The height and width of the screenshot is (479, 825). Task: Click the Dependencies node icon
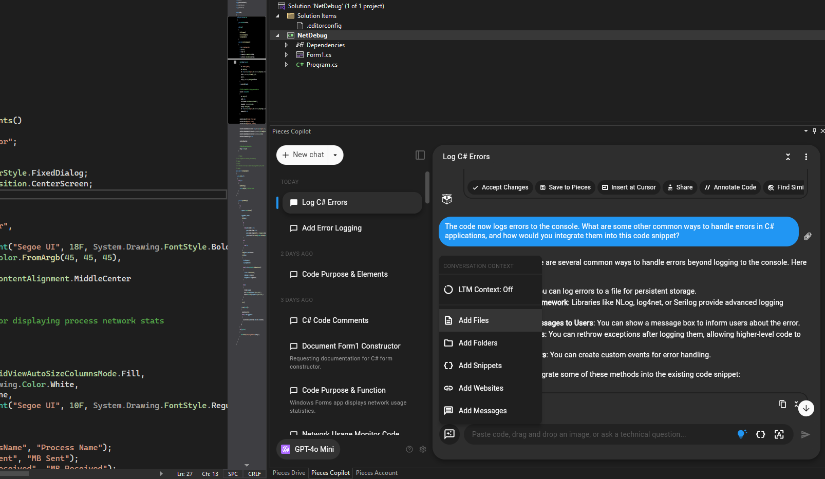tap(300, 45)
